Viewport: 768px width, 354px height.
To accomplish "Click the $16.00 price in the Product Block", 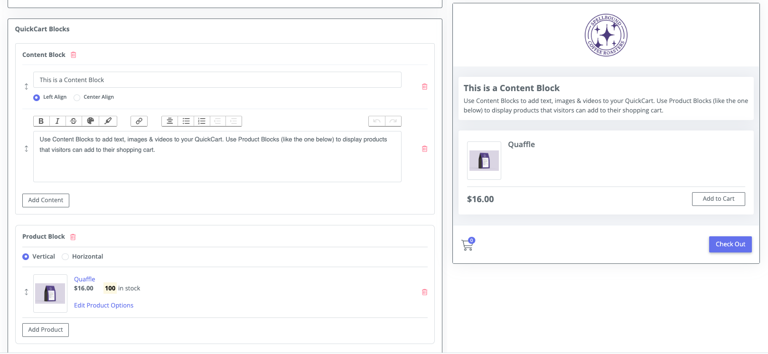I will tap(84, 288).
